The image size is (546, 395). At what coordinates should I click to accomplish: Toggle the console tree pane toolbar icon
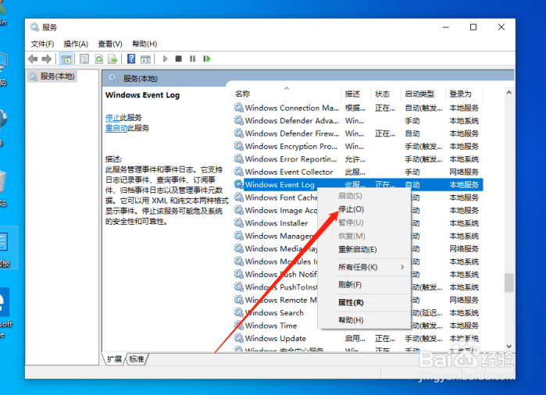click(66, 59)
